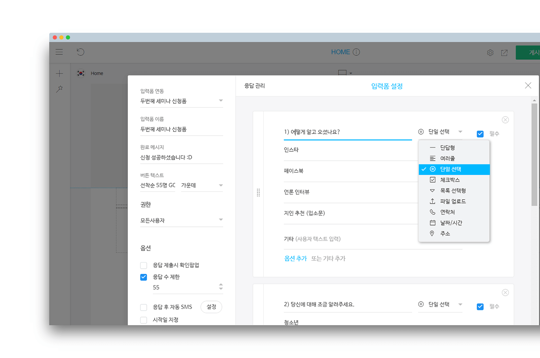Click the device screen size icon
Viewport: 540px width, 358px height.
click(342, 73)
